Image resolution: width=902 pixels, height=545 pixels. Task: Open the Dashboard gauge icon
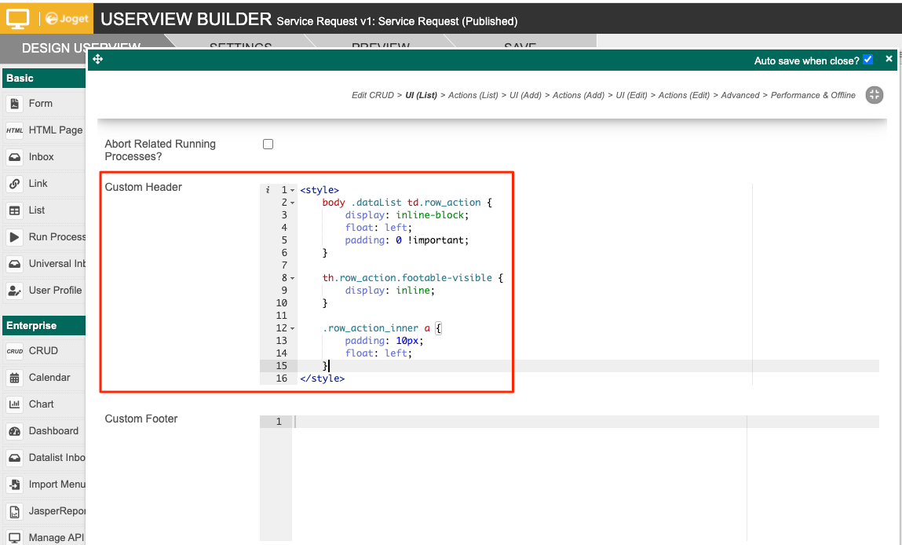coord(15,431)
